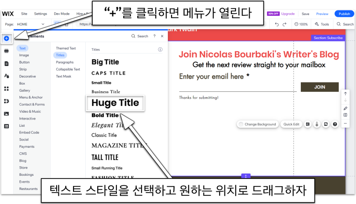356x204 pixels.
Task: Click the pencil edit icon on right rail
Action: tap(345, 108)
